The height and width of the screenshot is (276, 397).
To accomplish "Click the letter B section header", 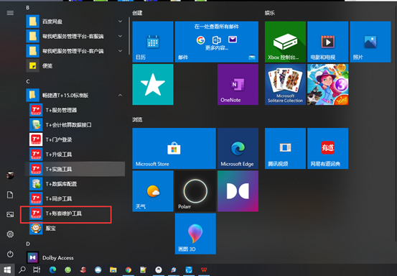I will pos(28,8).
